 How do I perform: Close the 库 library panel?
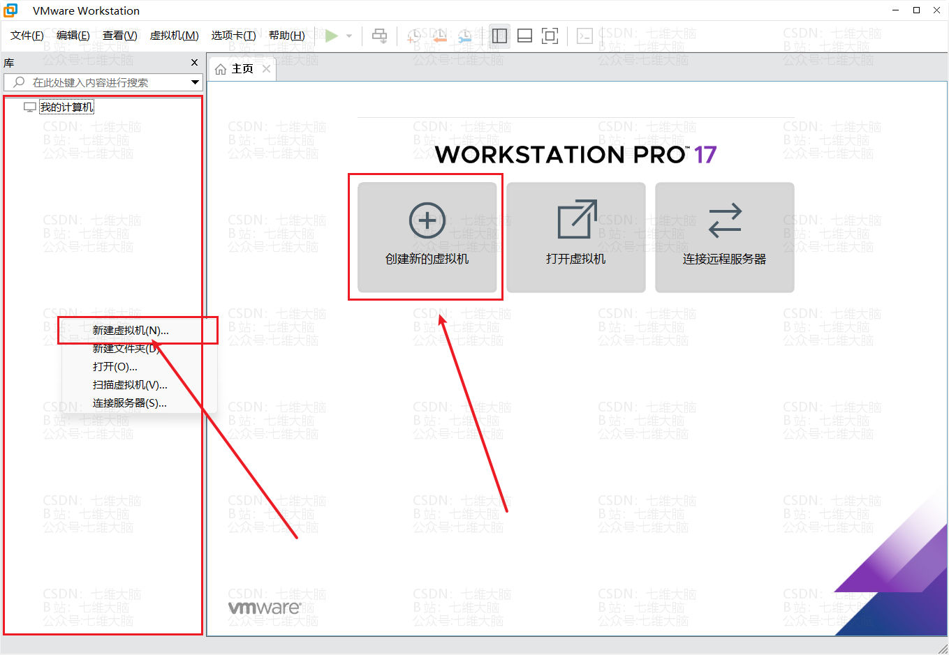click(x=195, y=63)
